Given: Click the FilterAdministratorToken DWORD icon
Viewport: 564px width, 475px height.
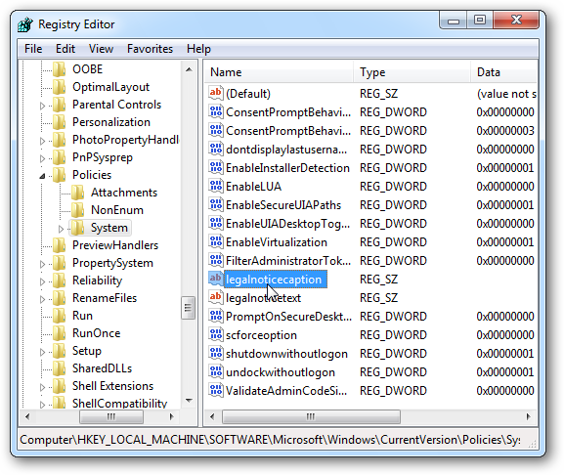Looking at the screenshot, I should click(x=215, y=260).
